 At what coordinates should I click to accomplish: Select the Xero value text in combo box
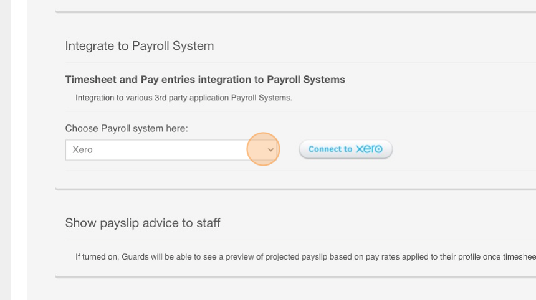click(82, 150)
